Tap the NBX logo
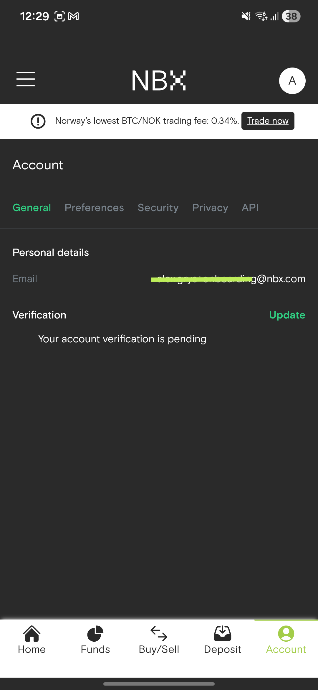Screen dimensions: 318x690 [x=159, y=80]
